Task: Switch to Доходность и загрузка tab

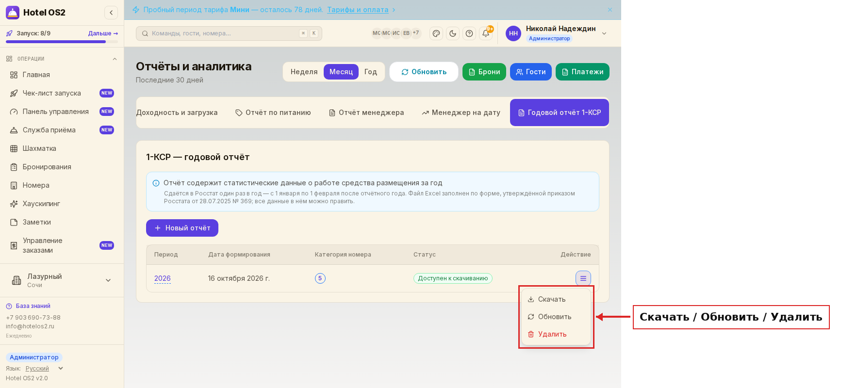Action: pos(177,113)
